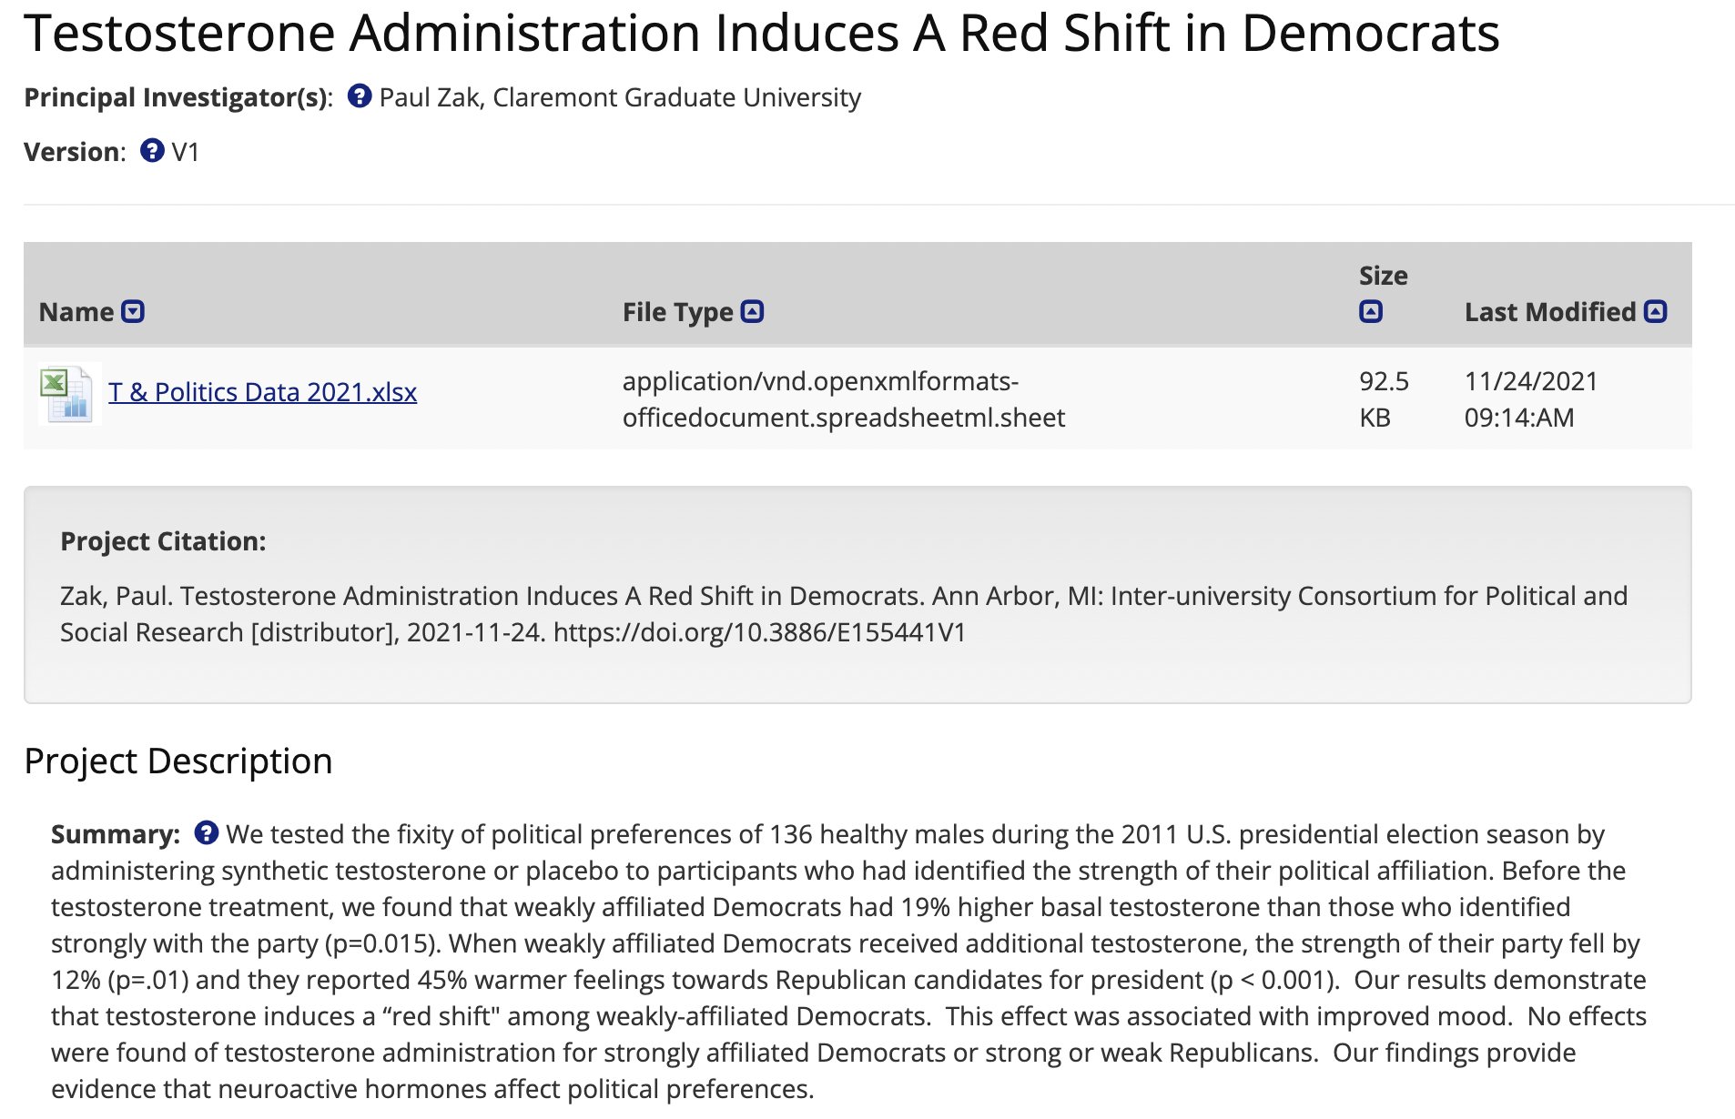Viewport: 1735px width, 1119px height.
Task: Click the DOI URL in the citation
Action: [x=759, y=632]
